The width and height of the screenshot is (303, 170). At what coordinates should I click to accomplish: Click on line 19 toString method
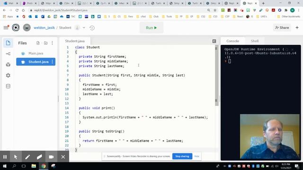(101, 131)
